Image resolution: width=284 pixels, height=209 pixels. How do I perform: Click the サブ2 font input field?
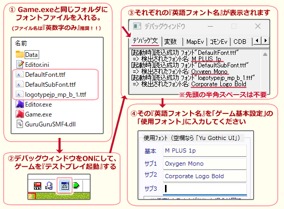point(205,176)
